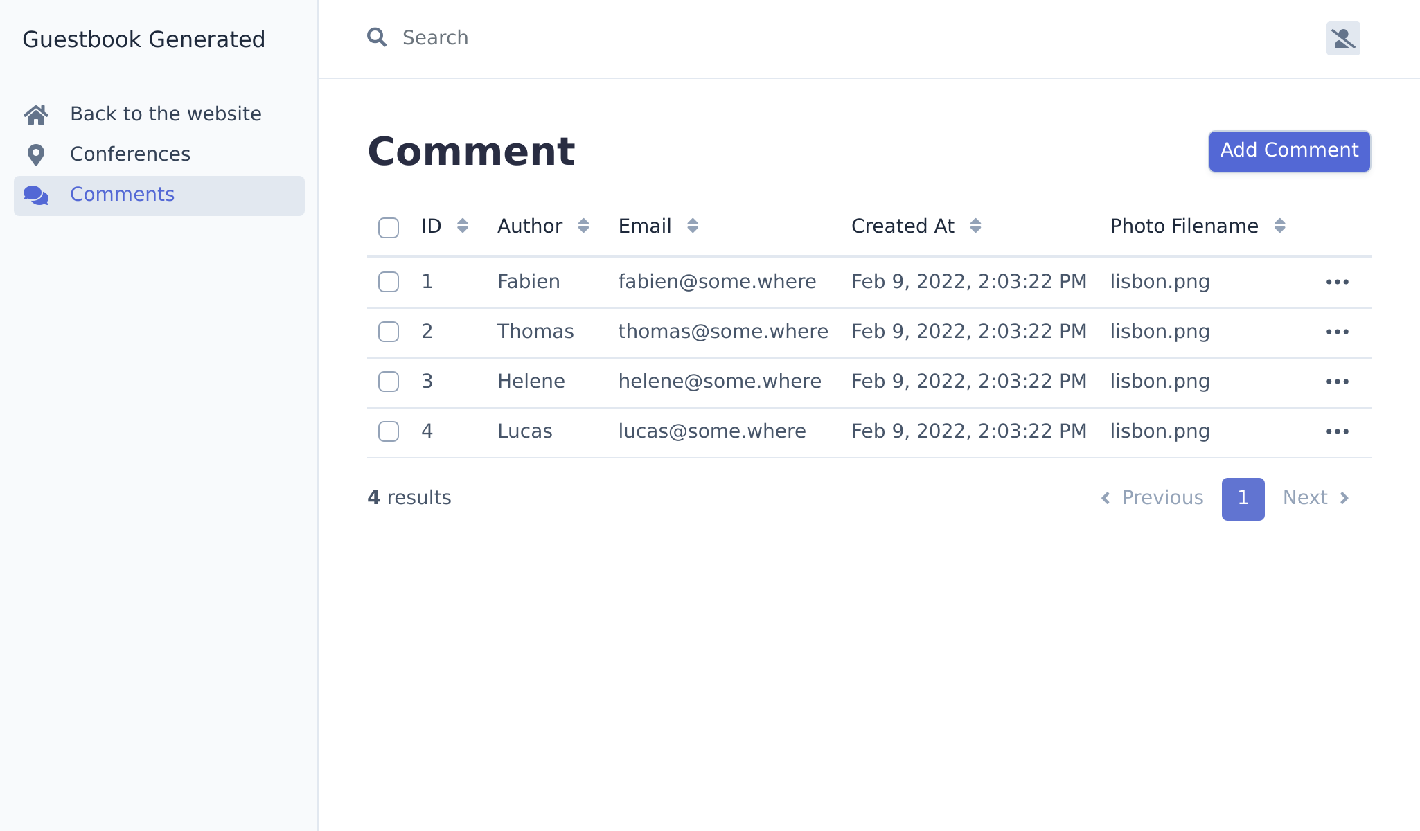
Task: Open actions menu for Fabien's row
Action: click(1337, 282)
